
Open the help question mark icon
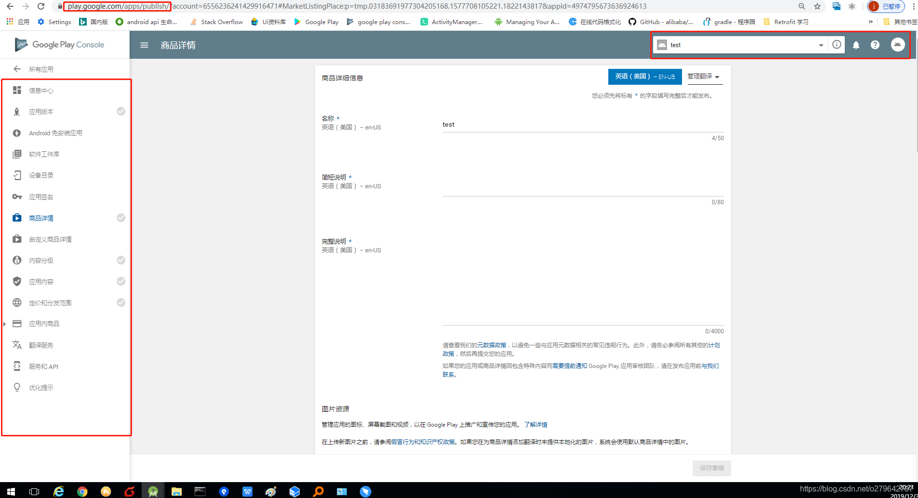875,45
